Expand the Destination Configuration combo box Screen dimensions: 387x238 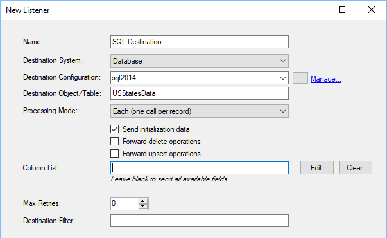[x=283, y=78]
